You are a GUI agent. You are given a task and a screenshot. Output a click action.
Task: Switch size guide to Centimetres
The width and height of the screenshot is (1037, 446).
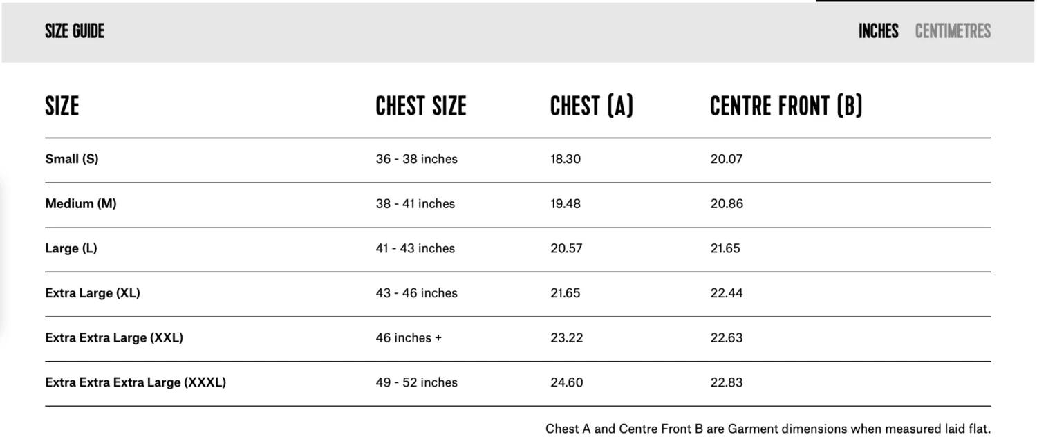click(953, 31)
